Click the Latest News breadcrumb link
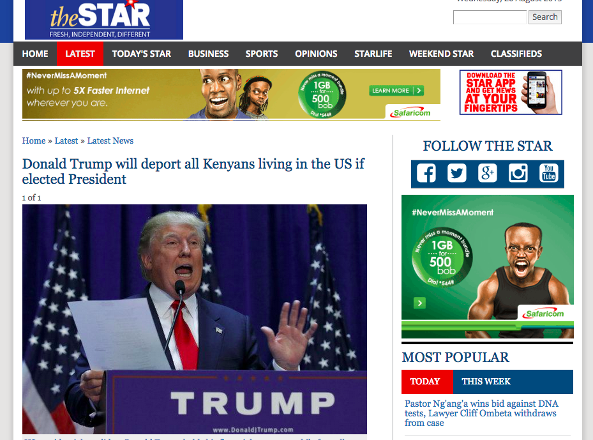 (x=110, y=140)
